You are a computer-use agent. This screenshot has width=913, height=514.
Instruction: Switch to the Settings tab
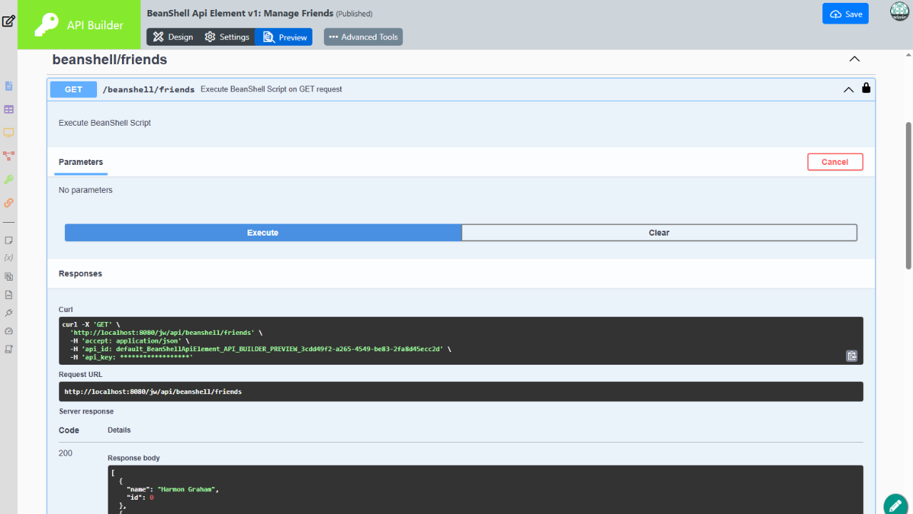[x=226, y=37]
